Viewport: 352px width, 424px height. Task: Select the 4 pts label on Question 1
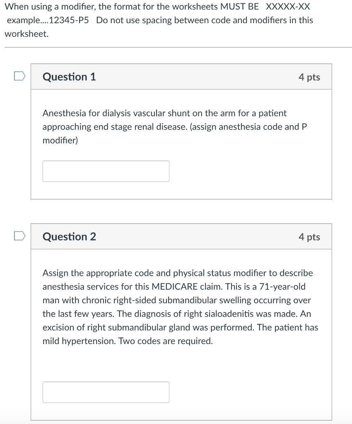pos(310,77)
